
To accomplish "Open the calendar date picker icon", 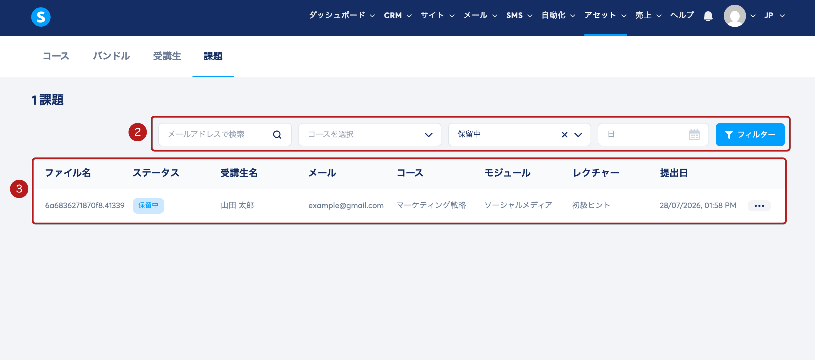I will pyautogui.click(x=694, y=135).
